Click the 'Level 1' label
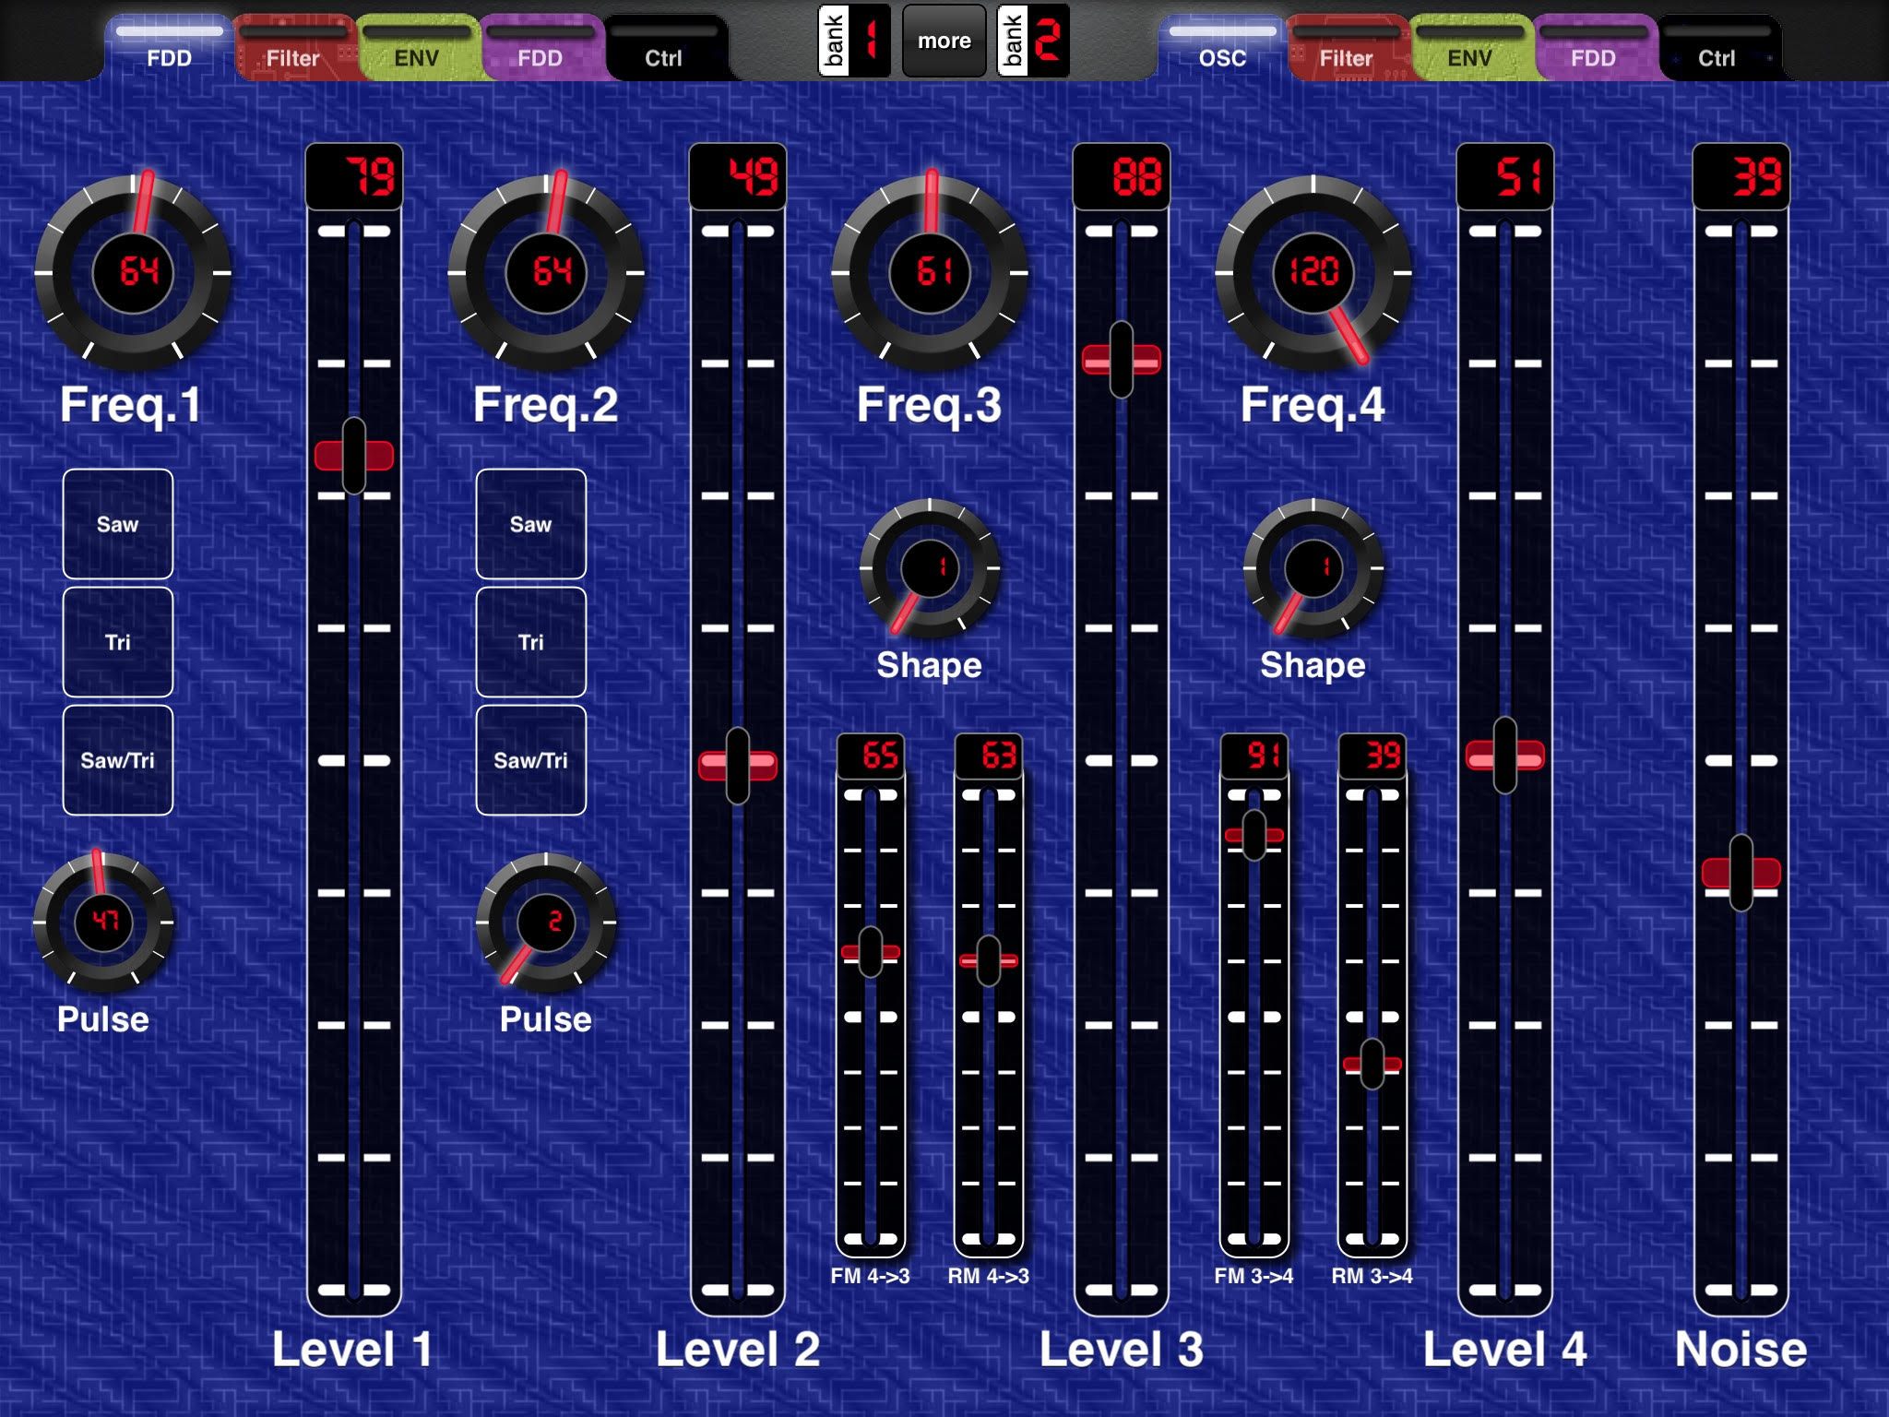Viewport: 1889px width, 1417px height. point(352,1350)
